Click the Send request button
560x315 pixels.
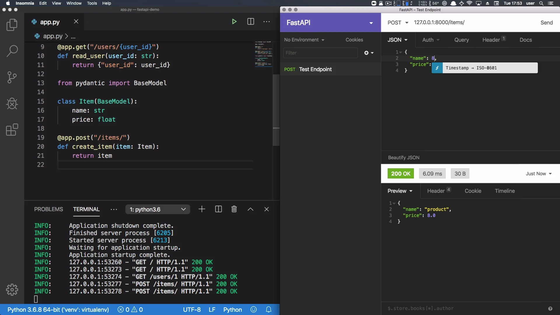[x=546, y=22]
